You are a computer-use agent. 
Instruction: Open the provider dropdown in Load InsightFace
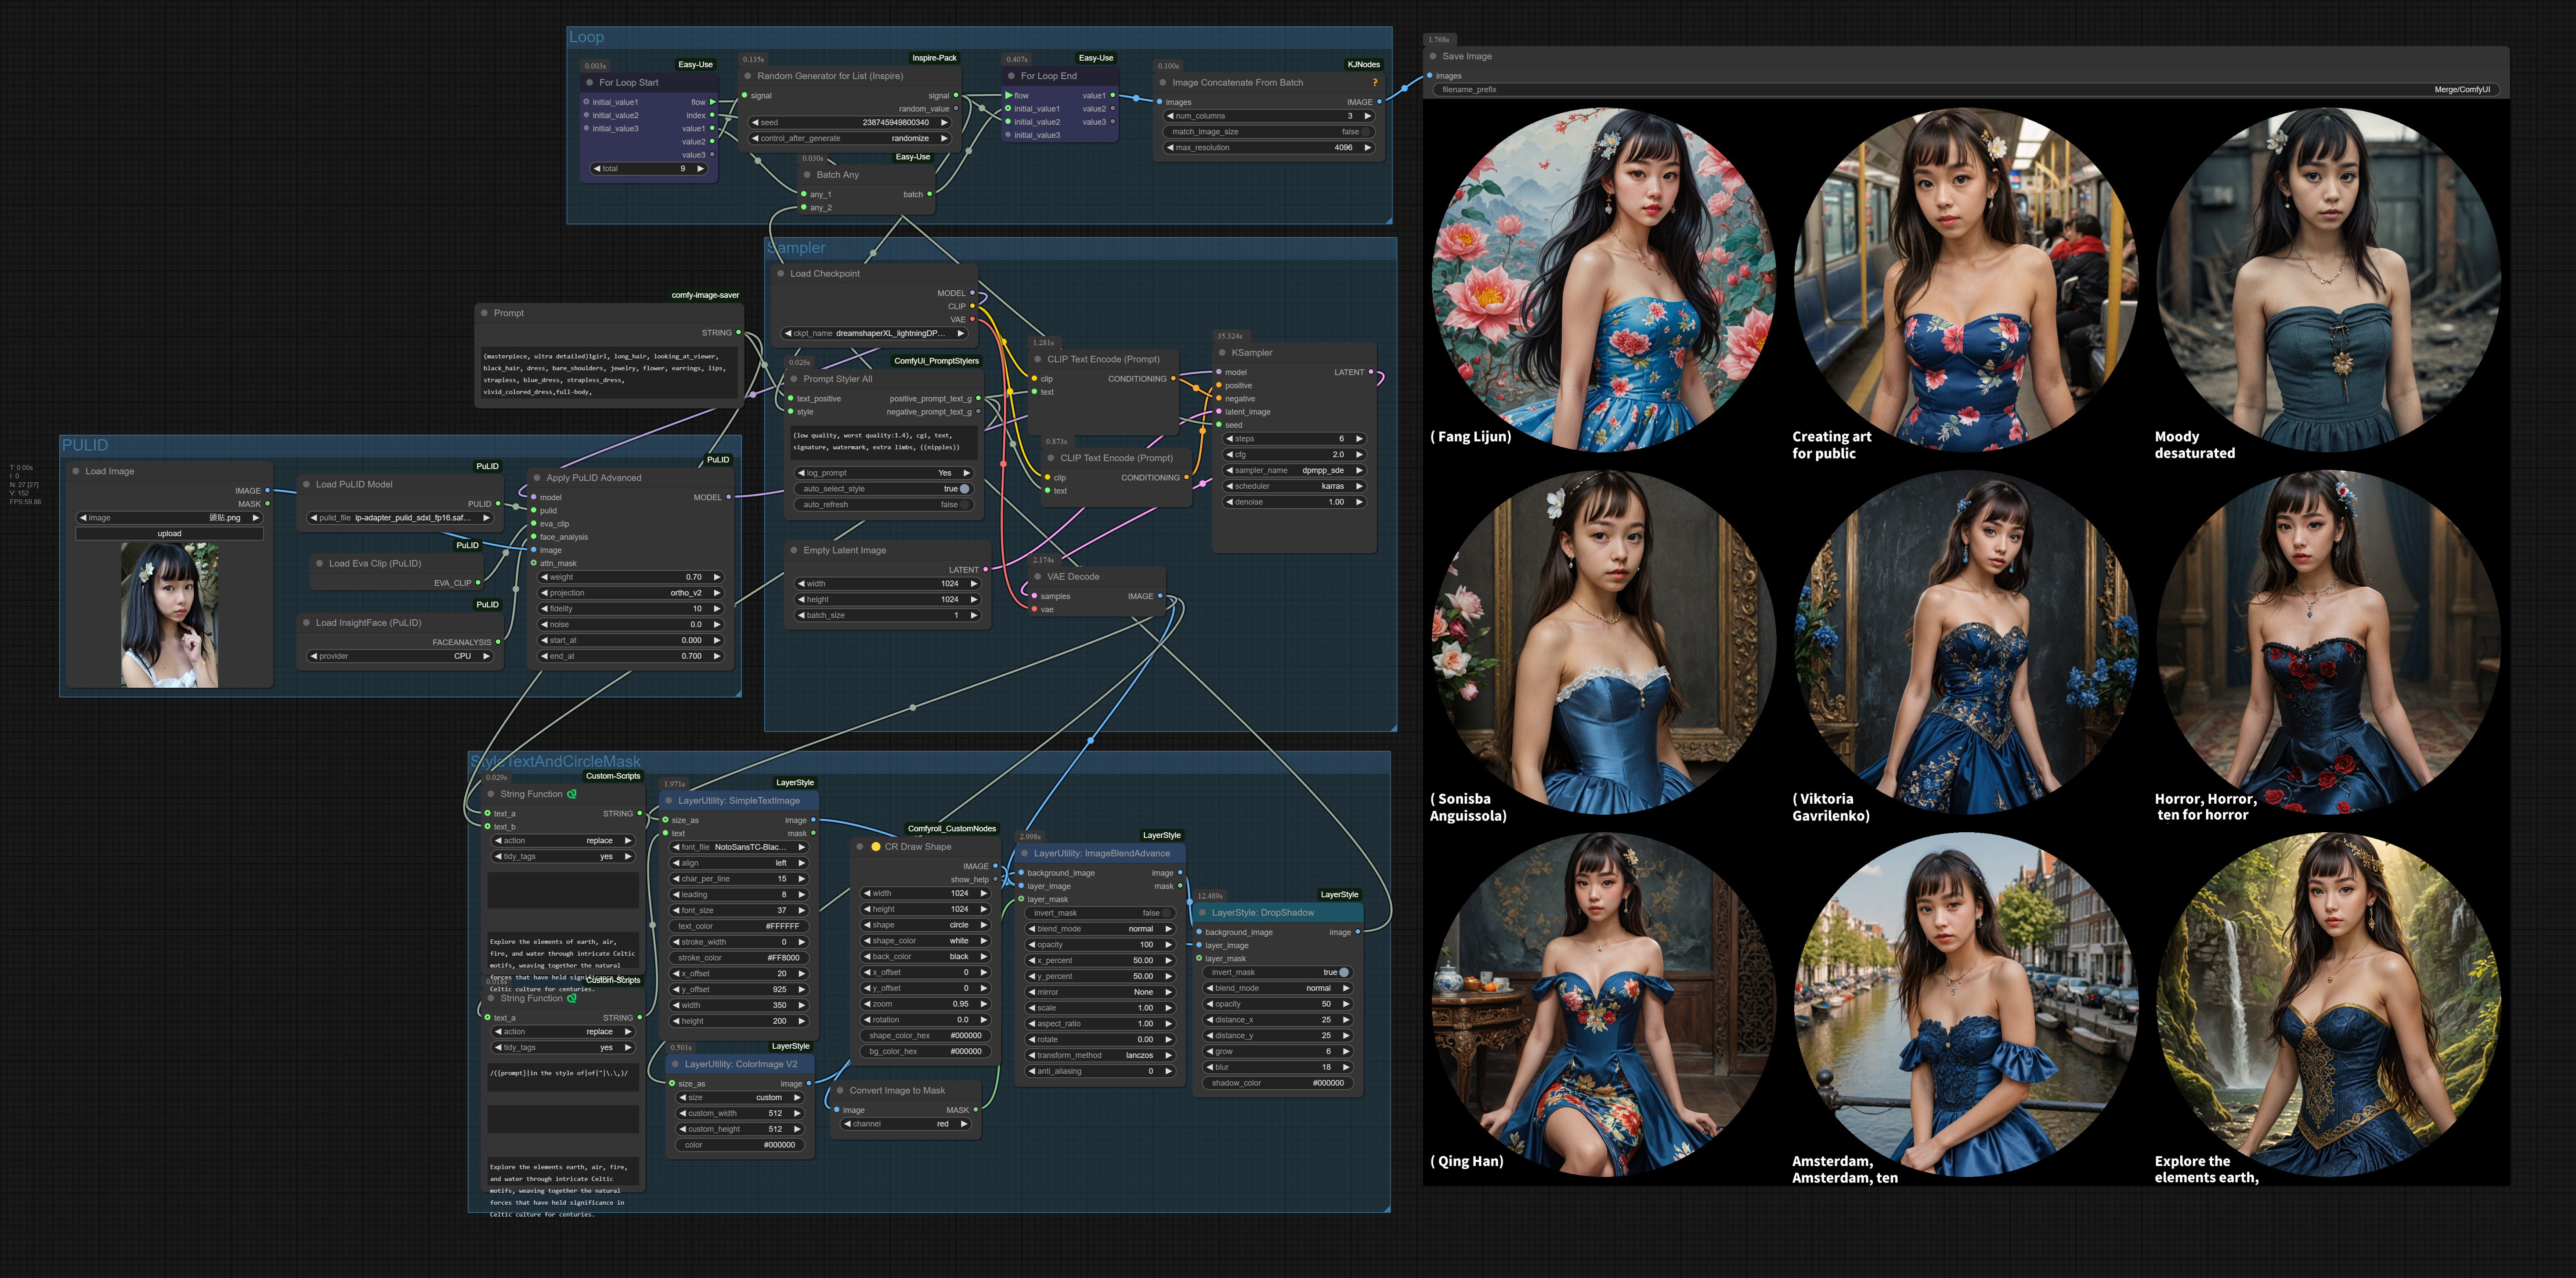click(x=400, y=656)
